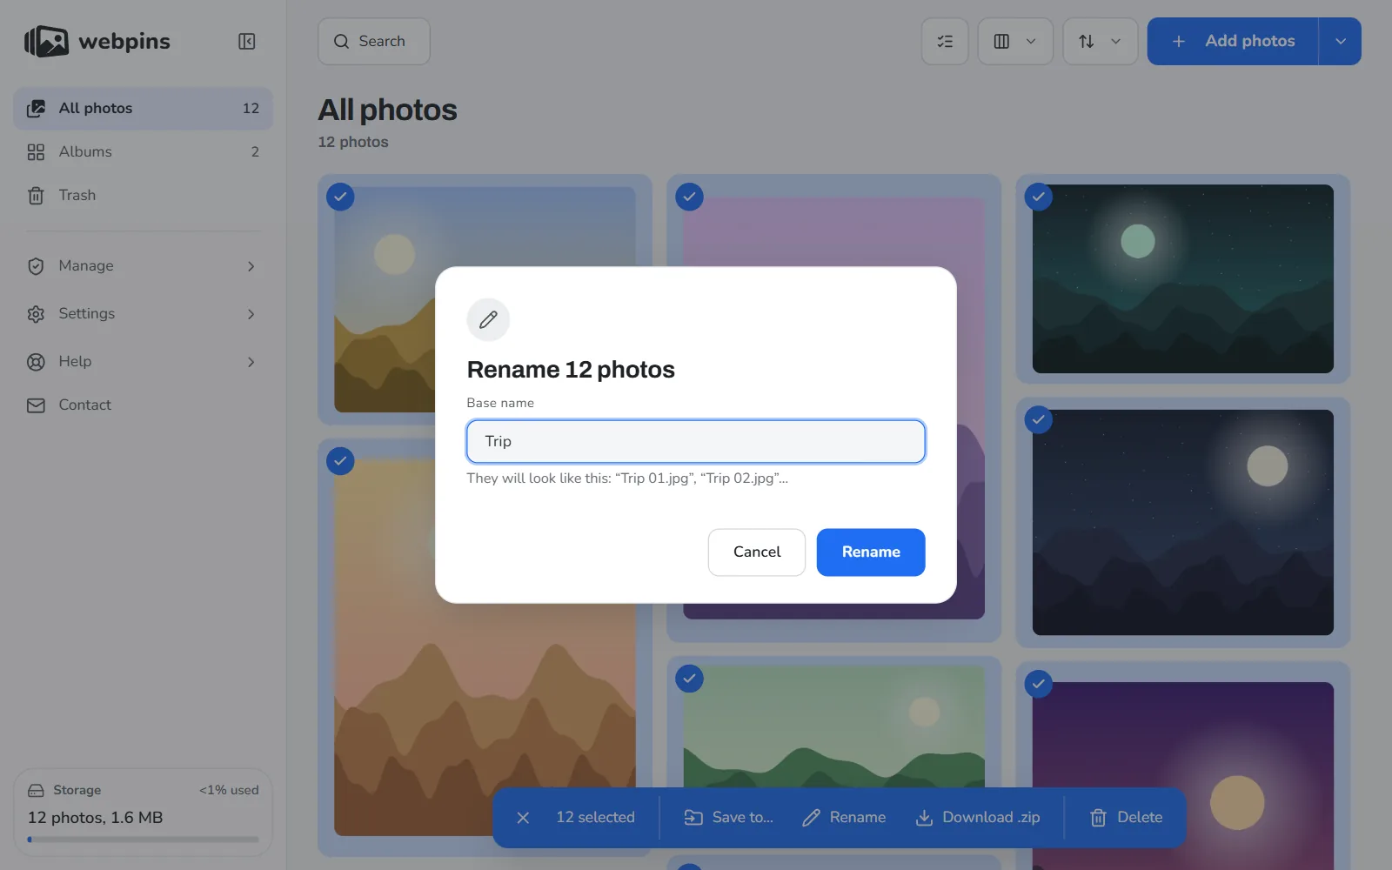Expand the Help menu
The height and width of the screenshot is (870, 1392).
143,362
